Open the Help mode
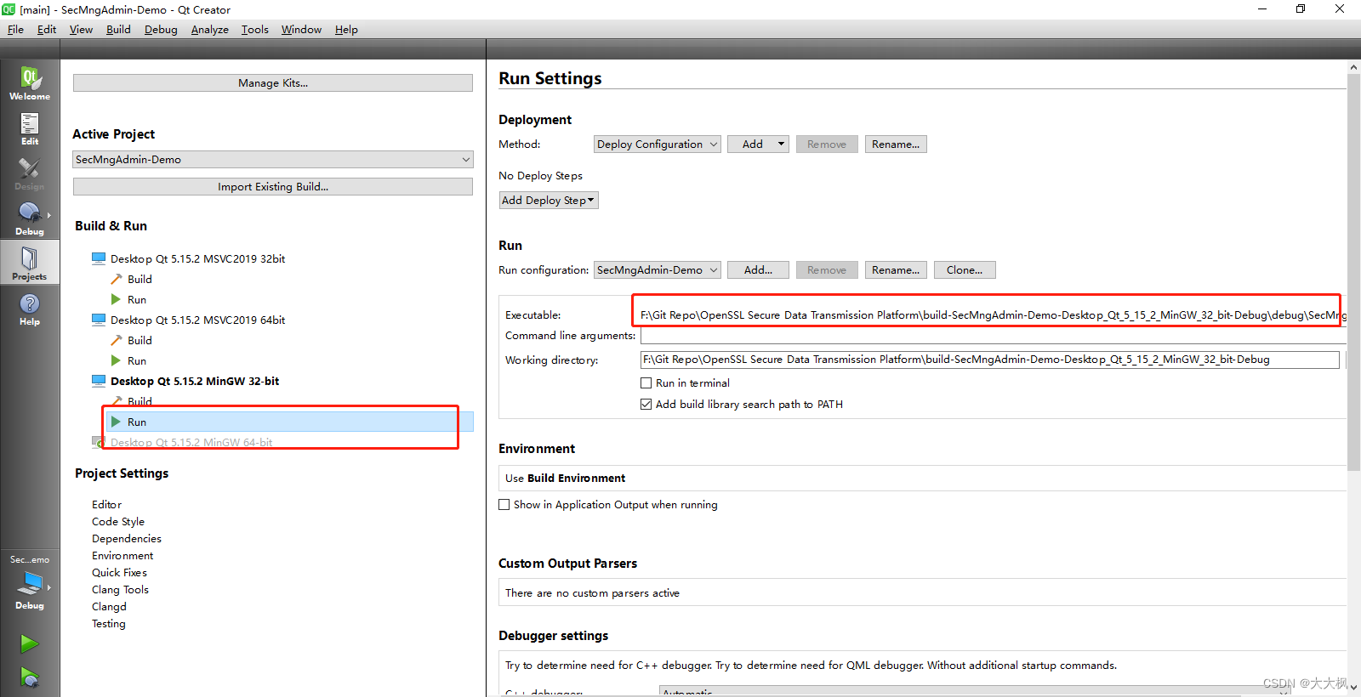 [x=30, y=309]
